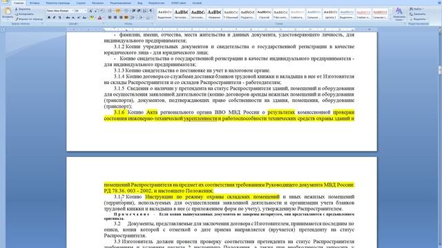The height and width of the screenshot is (248, 442).
Task: Apply the text highlight color (yellow marker)
Action: click(92, 17)
